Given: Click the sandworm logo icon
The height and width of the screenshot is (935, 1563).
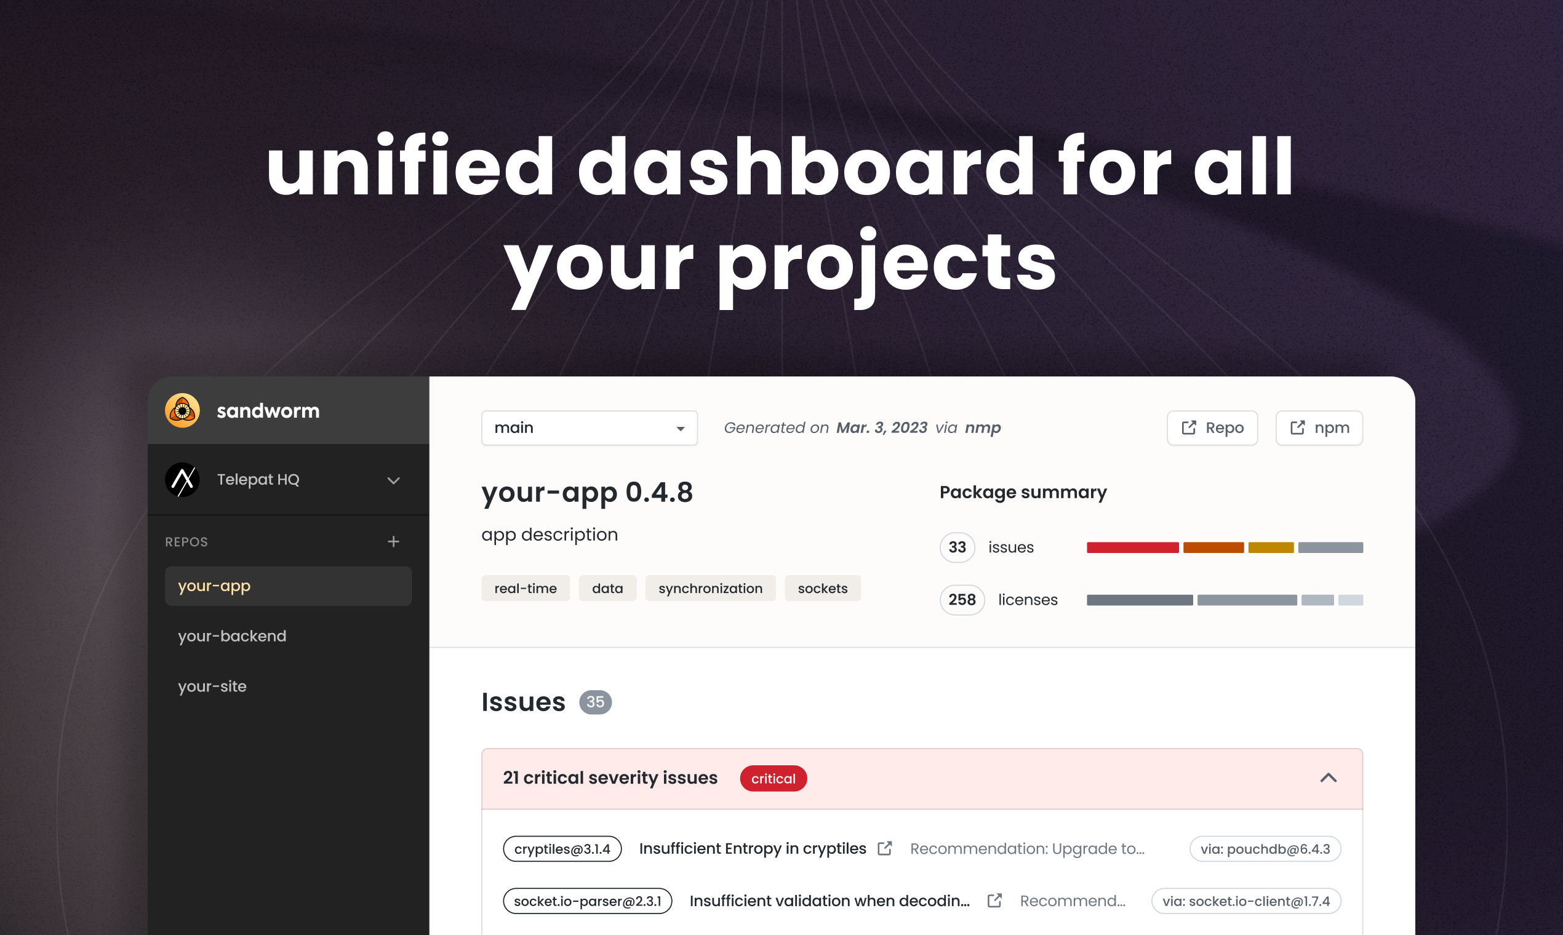Looking at the screenshot, I should point(182,411).
